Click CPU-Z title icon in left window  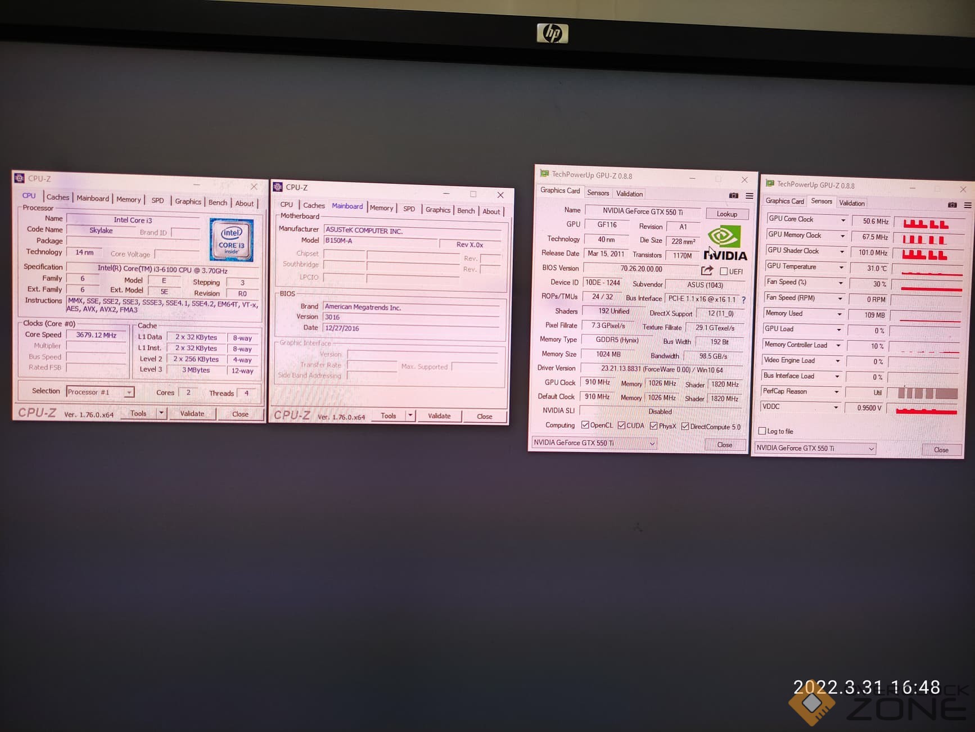coord(19,178)
